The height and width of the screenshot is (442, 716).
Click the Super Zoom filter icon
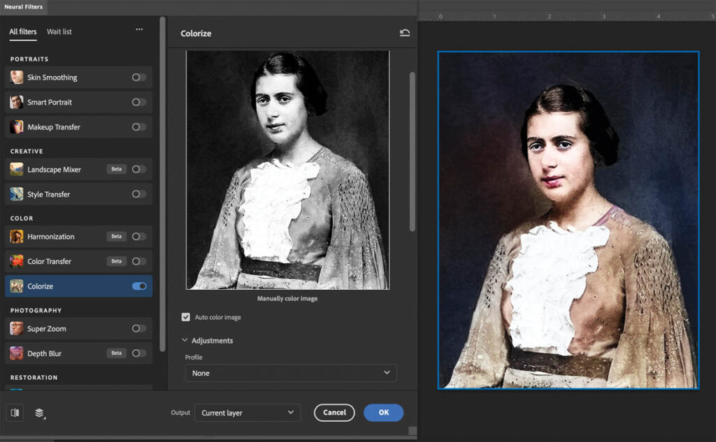click(17, 329)
